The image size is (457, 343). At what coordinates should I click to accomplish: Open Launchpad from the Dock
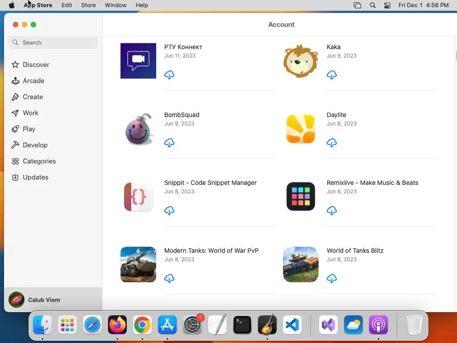[67, 325]
